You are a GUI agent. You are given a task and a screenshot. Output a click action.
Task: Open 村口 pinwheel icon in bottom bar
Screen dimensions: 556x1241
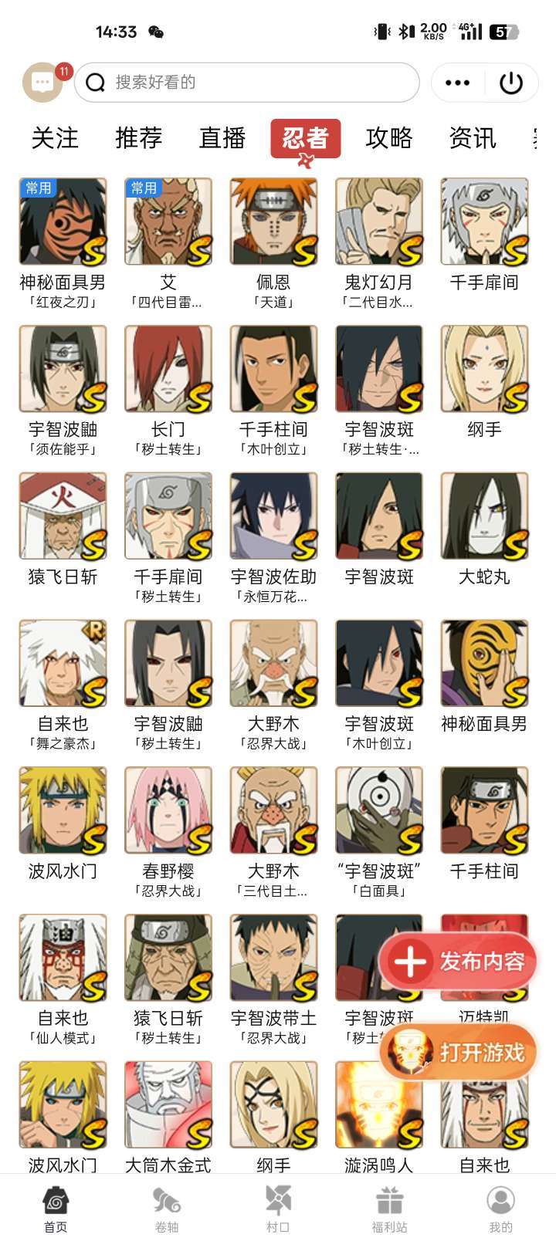tap(278, 1209)
